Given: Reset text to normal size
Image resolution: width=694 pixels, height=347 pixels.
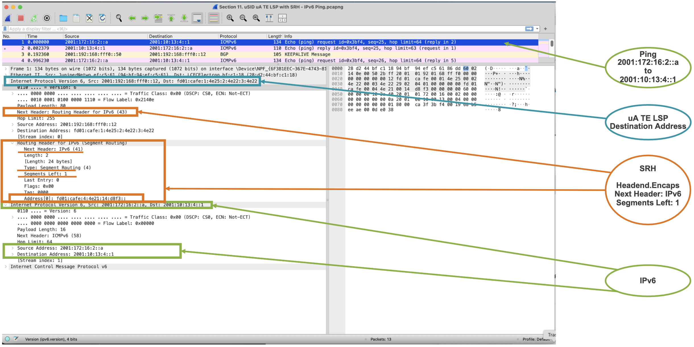Looking at the screenshot, I should pyautogui.click(x=256, y=18).
